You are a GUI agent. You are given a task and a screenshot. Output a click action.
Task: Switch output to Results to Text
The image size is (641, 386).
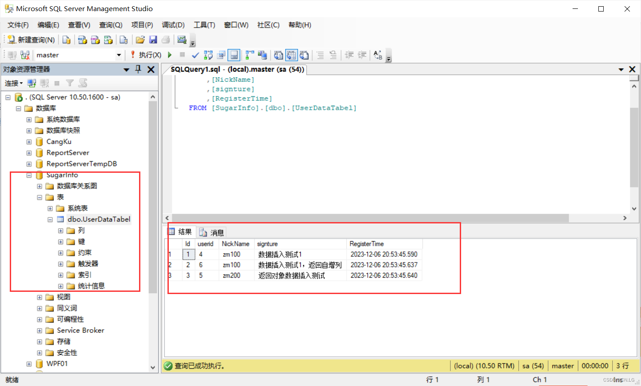point(279,55)
